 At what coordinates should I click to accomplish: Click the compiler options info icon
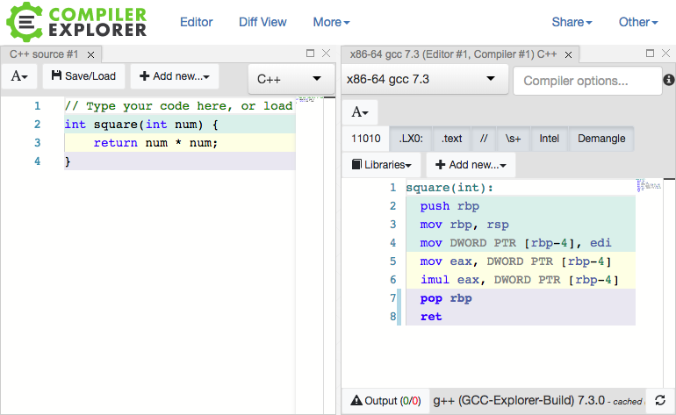coord(668,81)
